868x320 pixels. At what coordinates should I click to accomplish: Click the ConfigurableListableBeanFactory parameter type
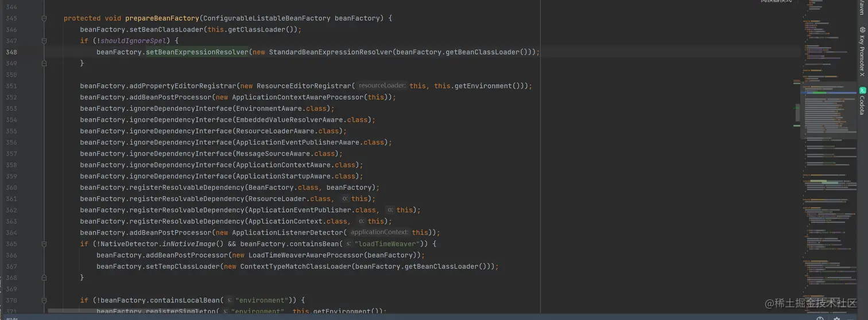(267, 18)
